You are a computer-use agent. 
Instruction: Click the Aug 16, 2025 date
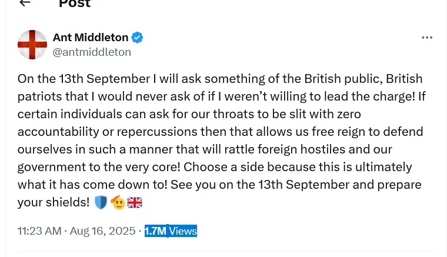click(x=102, y=231)
